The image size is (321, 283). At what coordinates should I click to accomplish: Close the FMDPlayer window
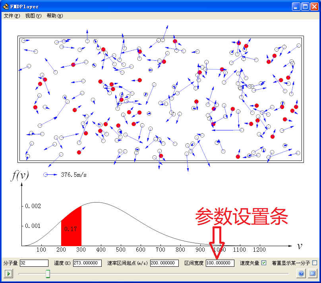pos(314,6)
